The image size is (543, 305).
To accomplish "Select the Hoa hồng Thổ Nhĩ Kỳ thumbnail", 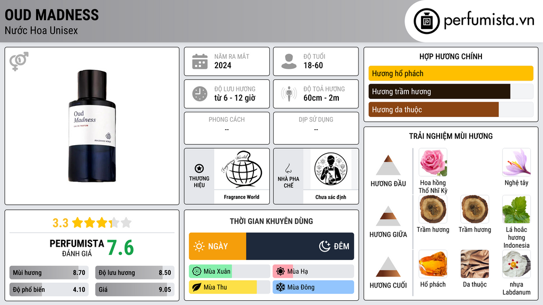I will (433, 163).
